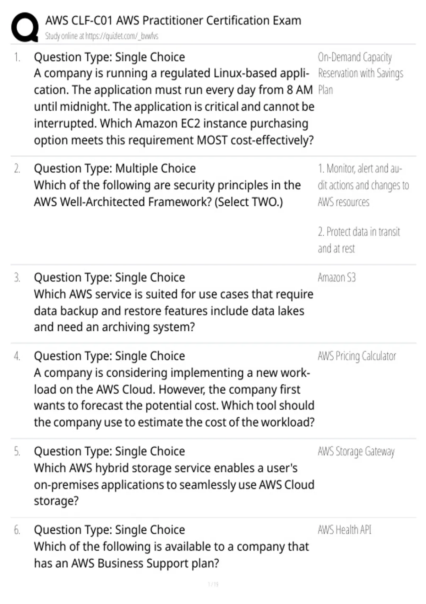Select question 1 about Linux-based application
This screenshot has height=604, width=426.
(174, 98)
